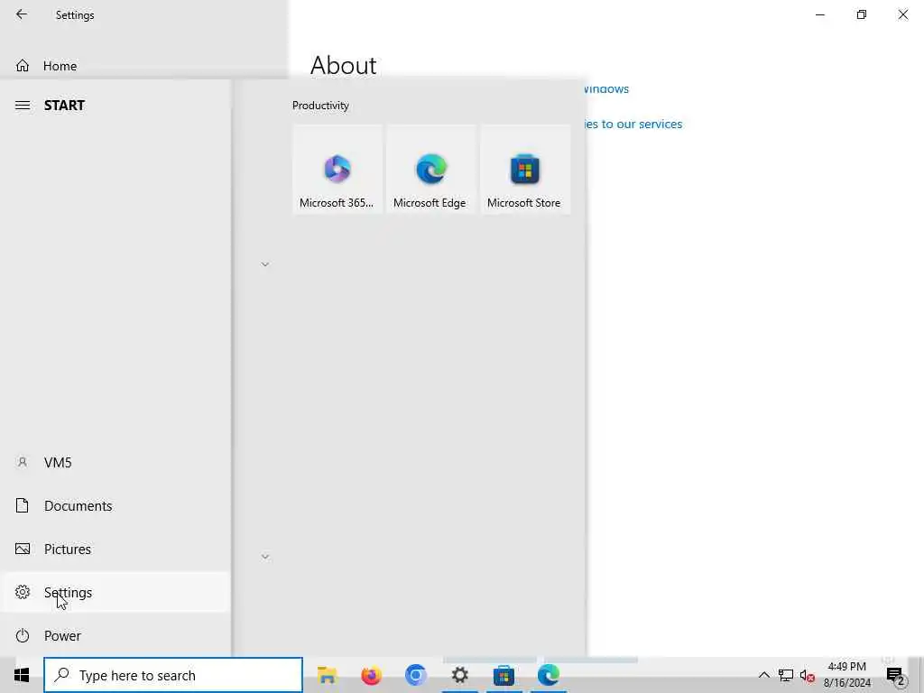Launch the Microsoft Edge tile
This screenshot has height=693, width=924.
point(430,169)
